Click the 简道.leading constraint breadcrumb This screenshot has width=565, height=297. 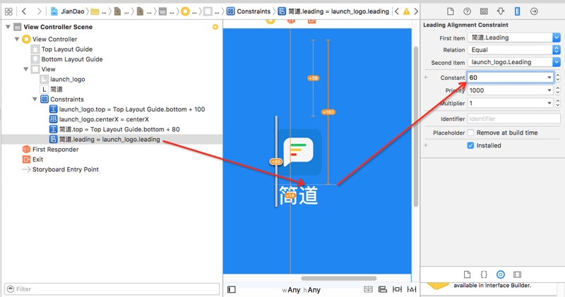tap(333, 11)
